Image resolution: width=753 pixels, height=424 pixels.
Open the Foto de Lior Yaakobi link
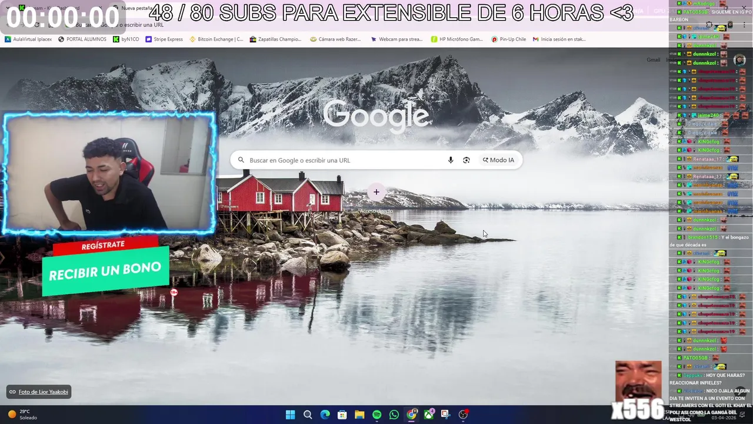(x=39, y=392)
